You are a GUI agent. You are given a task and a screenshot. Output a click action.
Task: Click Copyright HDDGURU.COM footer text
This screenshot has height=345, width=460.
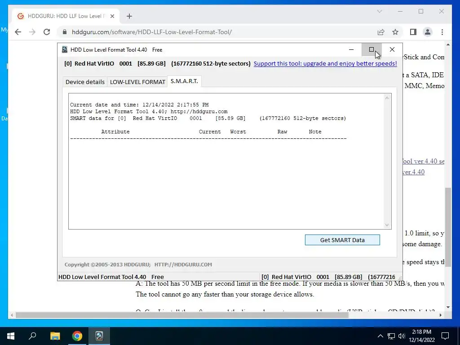[138, 265]
